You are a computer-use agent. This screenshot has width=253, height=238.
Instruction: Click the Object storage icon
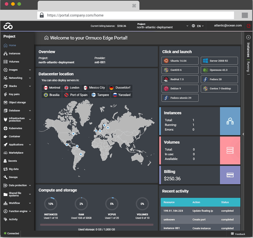tap(5, 102)
